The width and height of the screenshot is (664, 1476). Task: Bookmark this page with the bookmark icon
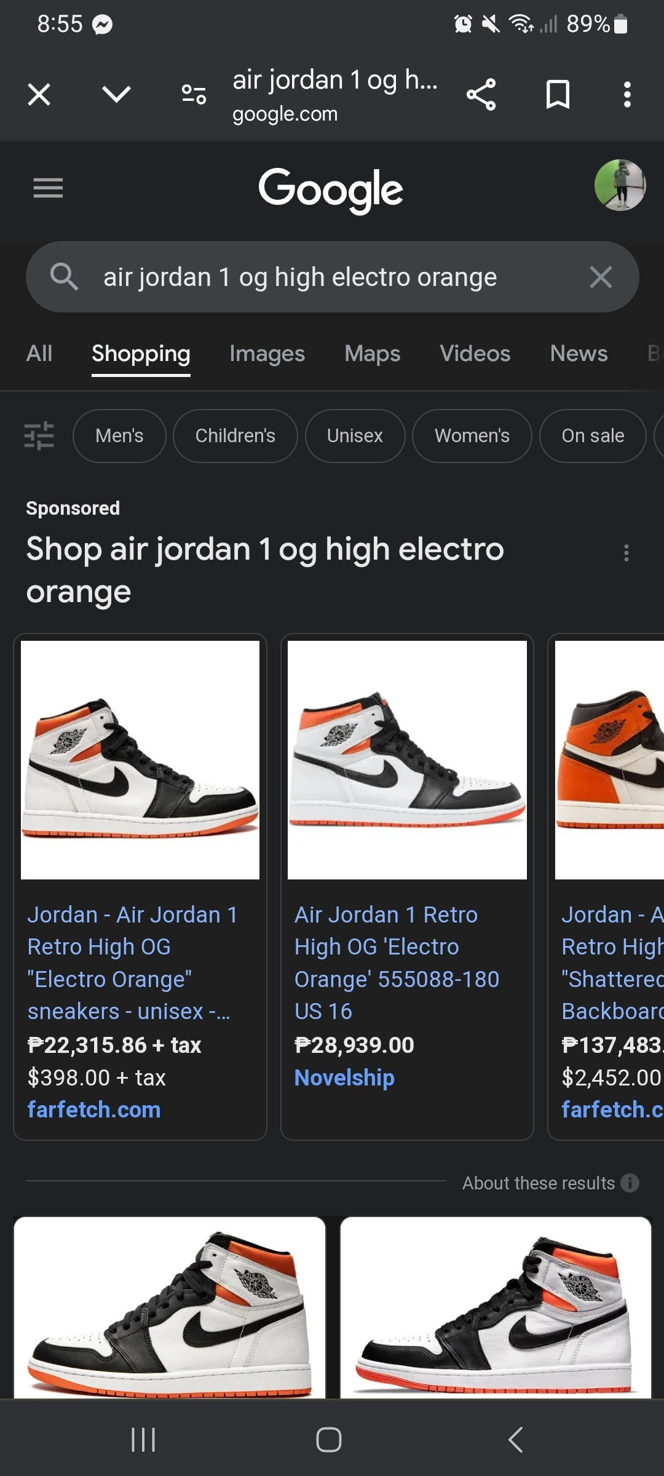(x=558, y=95)
